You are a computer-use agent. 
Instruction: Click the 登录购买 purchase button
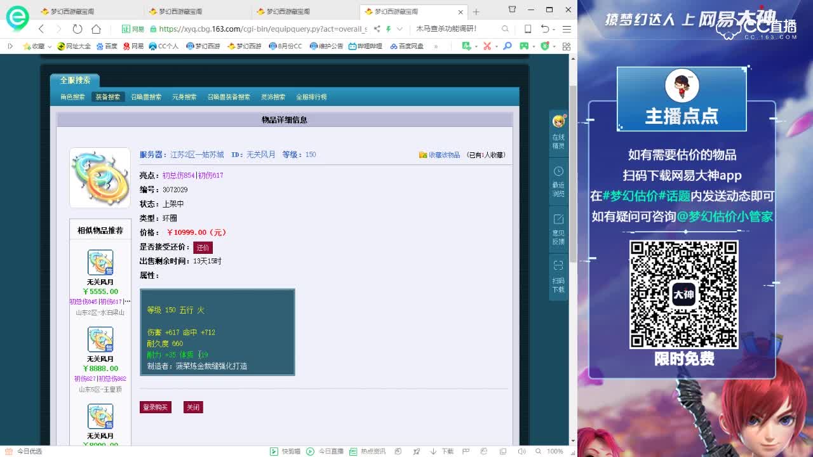pos(154,407)
